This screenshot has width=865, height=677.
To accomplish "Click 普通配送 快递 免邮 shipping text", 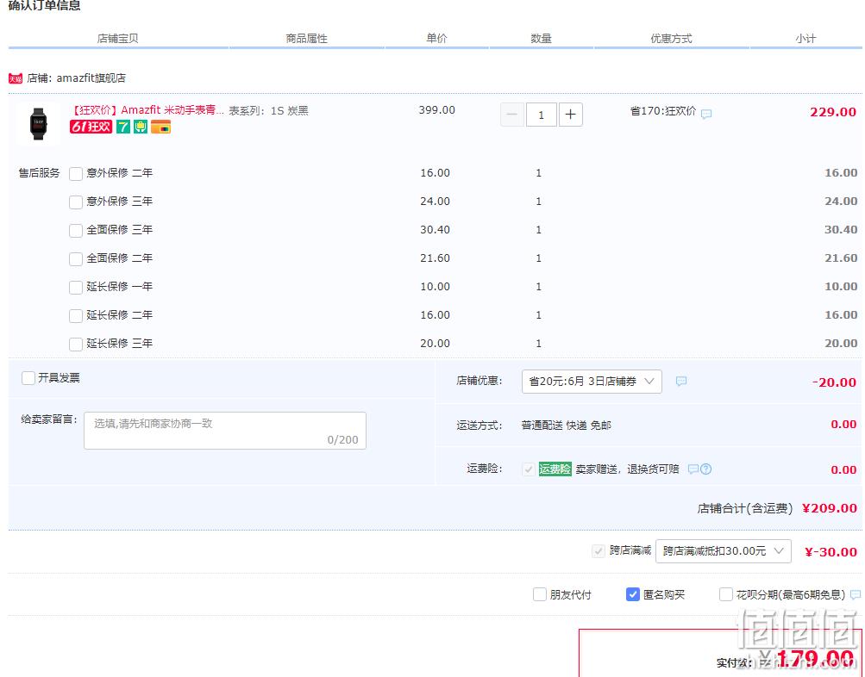I will [x=567, y=425].
